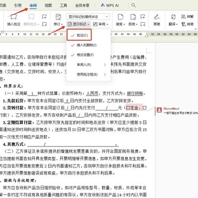
Task: Uncheck the 批注(C) menu option
Action: pos(79,35)
